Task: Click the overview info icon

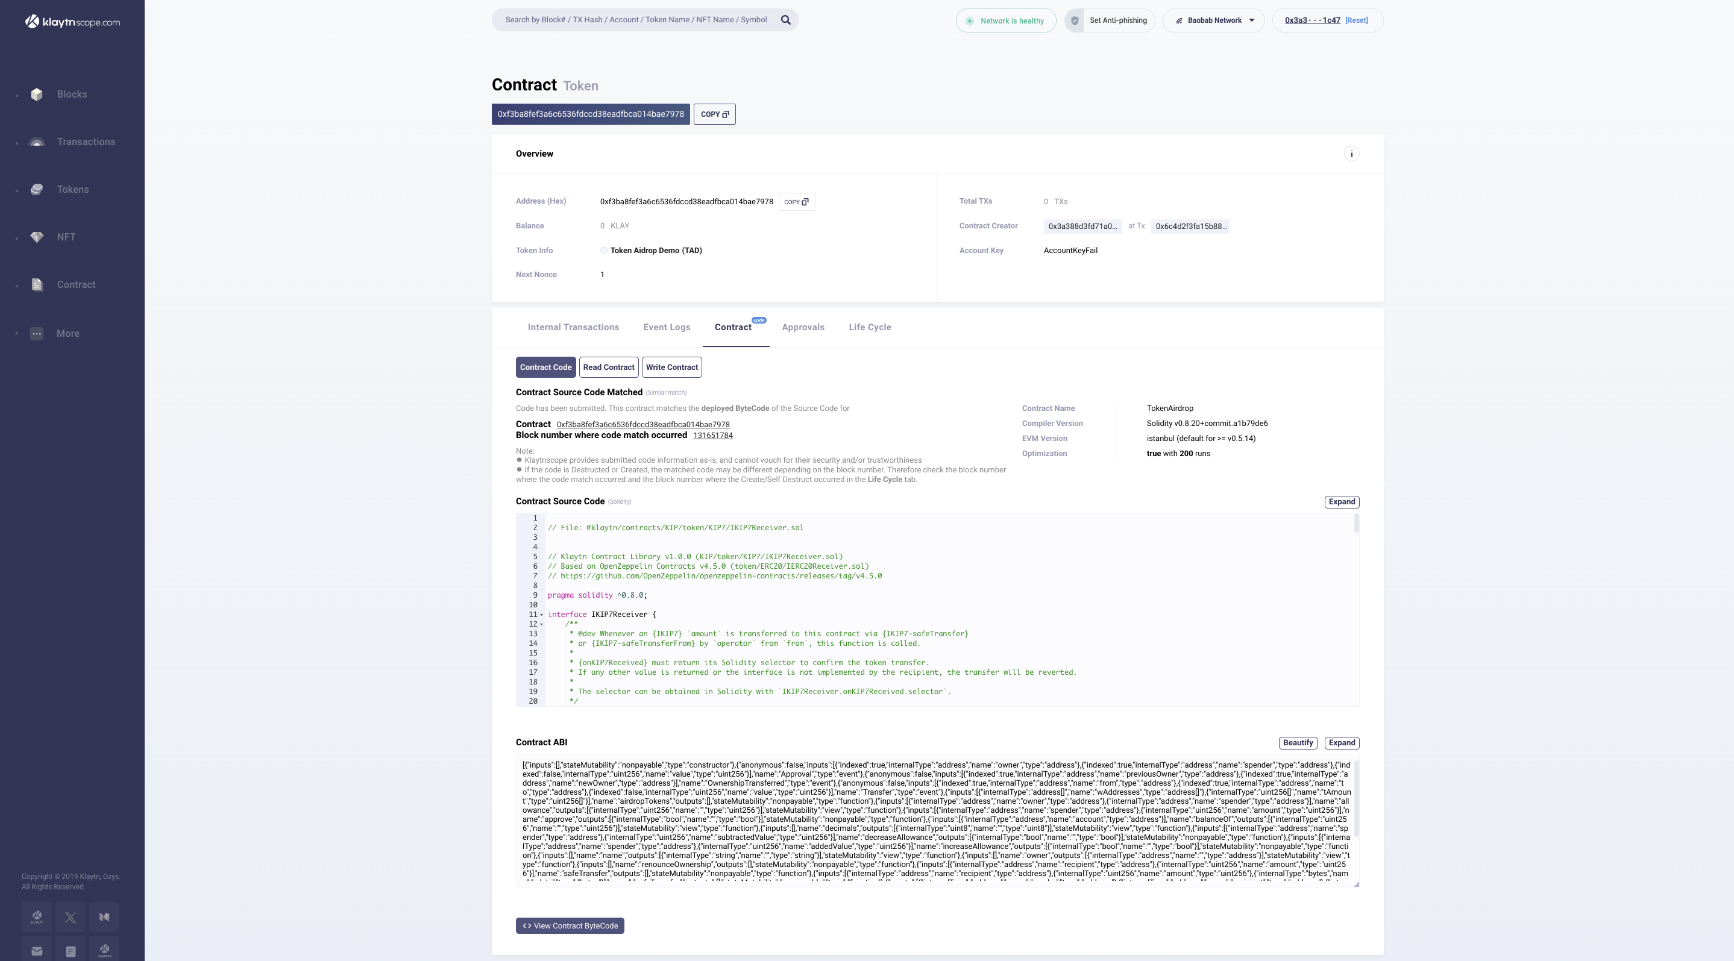Action: point(1351,154)
